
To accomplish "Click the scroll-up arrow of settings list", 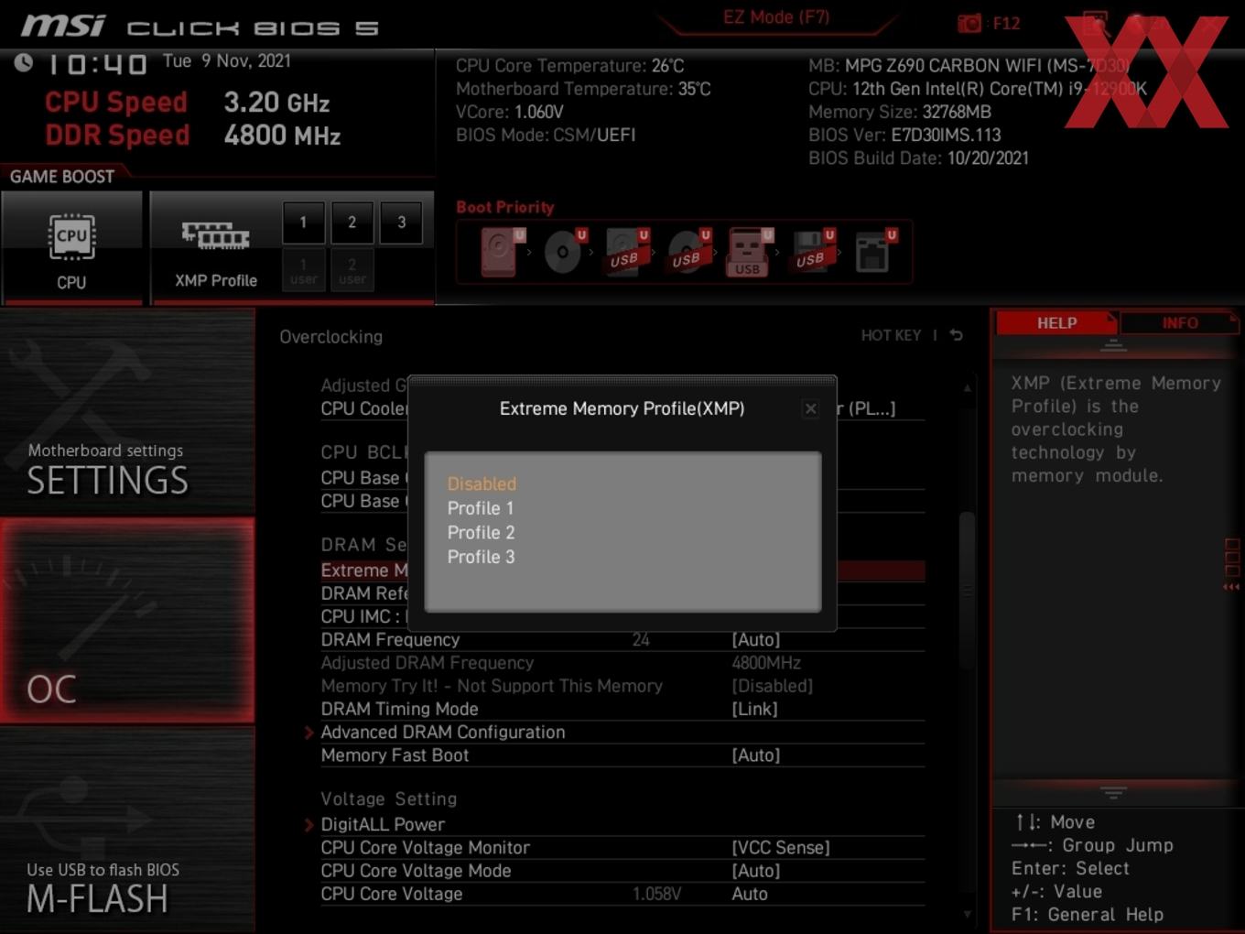I will (967, 387).
